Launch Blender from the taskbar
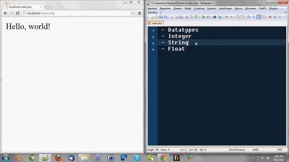This screenshot has height=162, width=289. pos(19,158)
